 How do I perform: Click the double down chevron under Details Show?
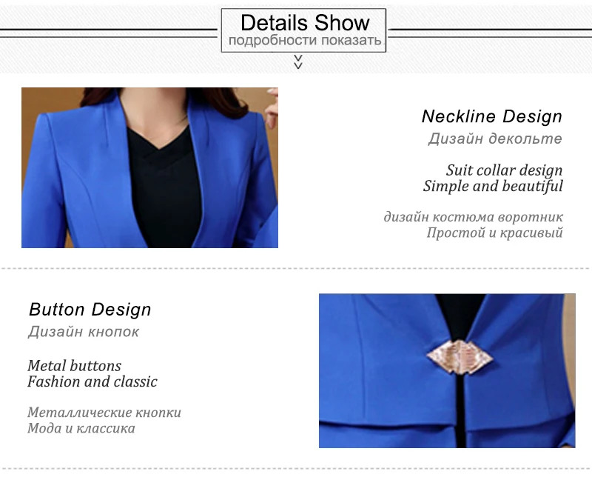[x=298, y=62]
